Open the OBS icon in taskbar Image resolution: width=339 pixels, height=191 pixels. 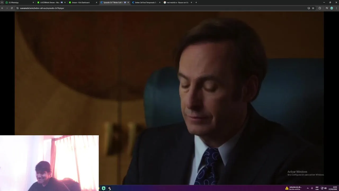pyautogui.click(x=109, y=188)
